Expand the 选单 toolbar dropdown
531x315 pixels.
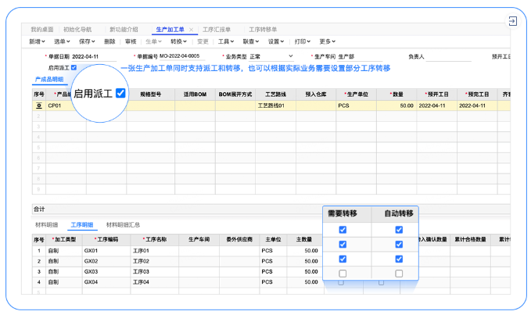[62, 41]
